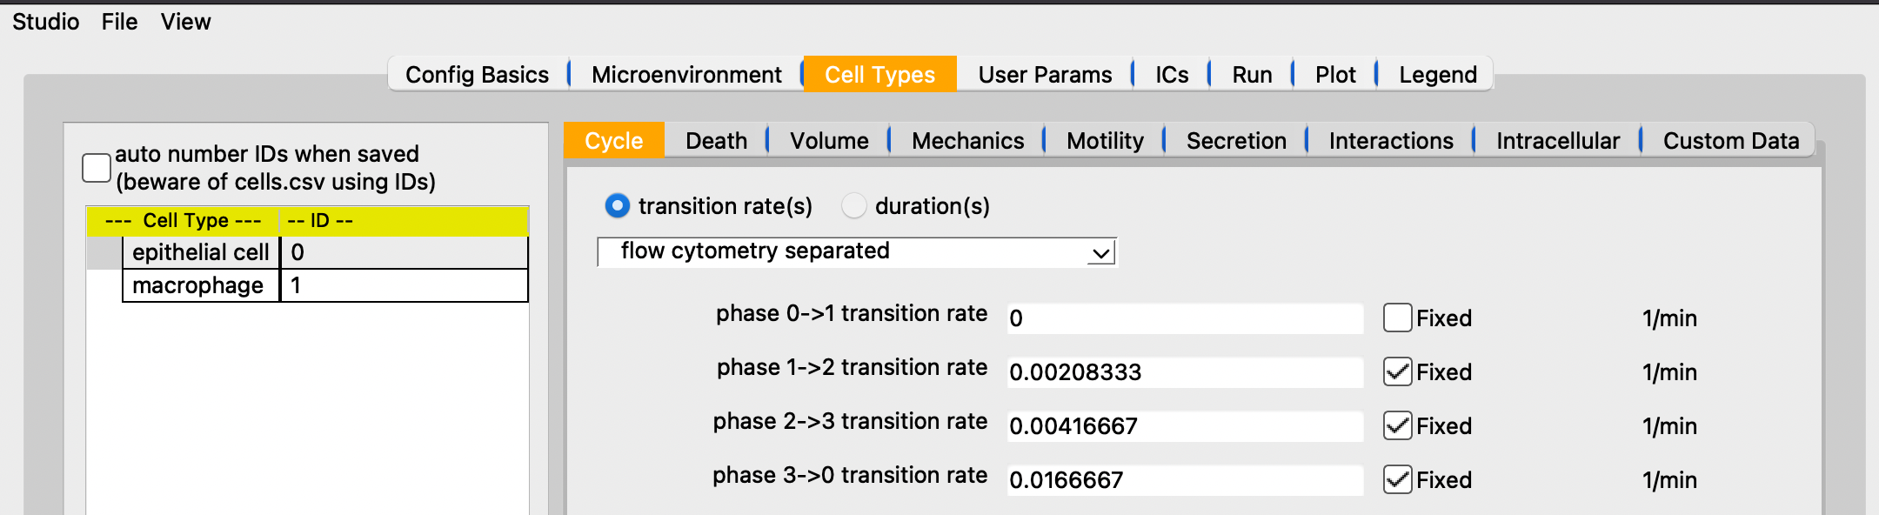The width and height of the screenshot is (1879, 515).
Task: Enable auto number IDs when saved checkbox
Action: point(97,168)
